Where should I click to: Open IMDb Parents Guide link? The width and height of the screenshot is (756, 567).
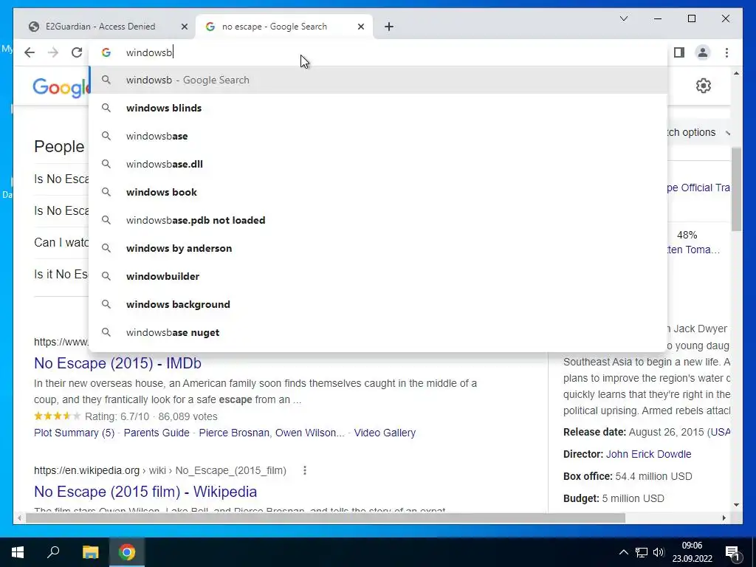coord(157,433)
